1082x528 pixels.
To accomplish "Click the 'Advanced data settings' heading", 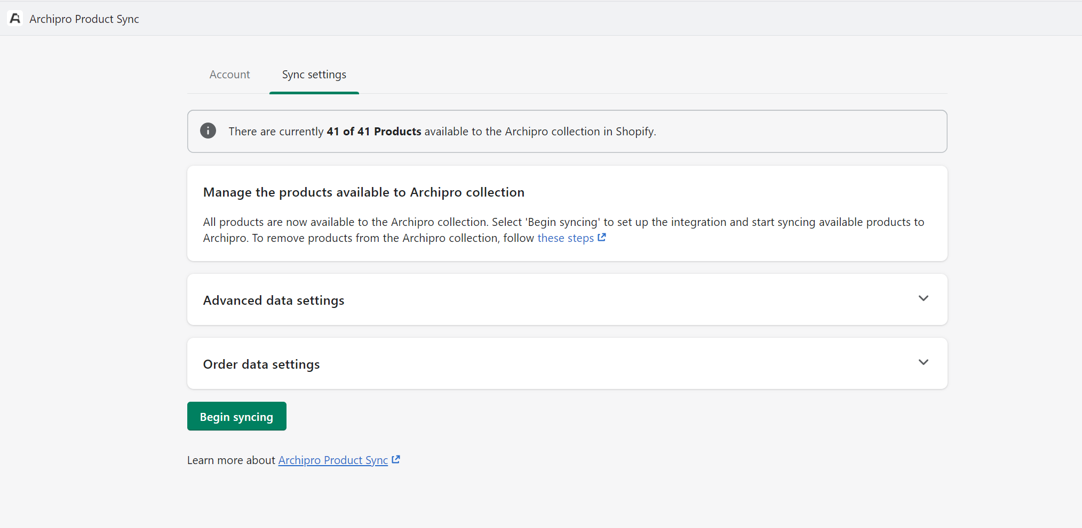I will [274, 300].
